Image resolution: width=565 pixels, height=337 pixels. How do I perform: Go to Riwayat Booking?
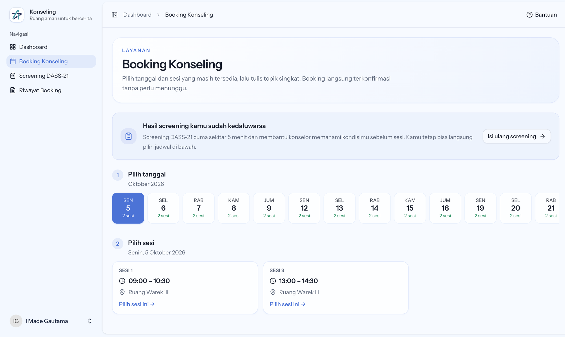click(51, 90)
